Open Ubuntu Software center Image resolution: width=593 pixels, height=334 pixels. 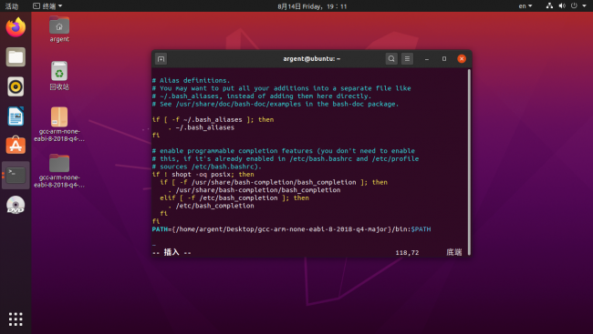[x=16, y=146]
